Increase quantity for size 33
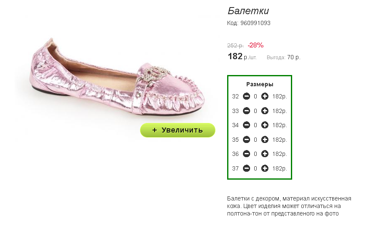This screenshot has height=233, width=368. click(x=265, y=111)
